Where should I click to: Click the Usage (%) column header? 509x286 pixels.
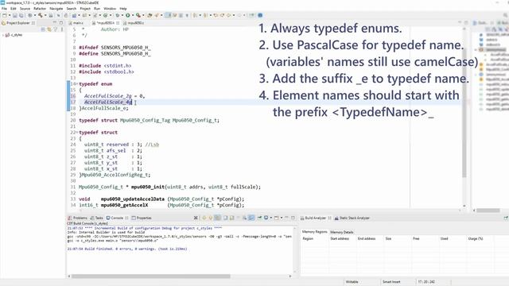point(476,238)
